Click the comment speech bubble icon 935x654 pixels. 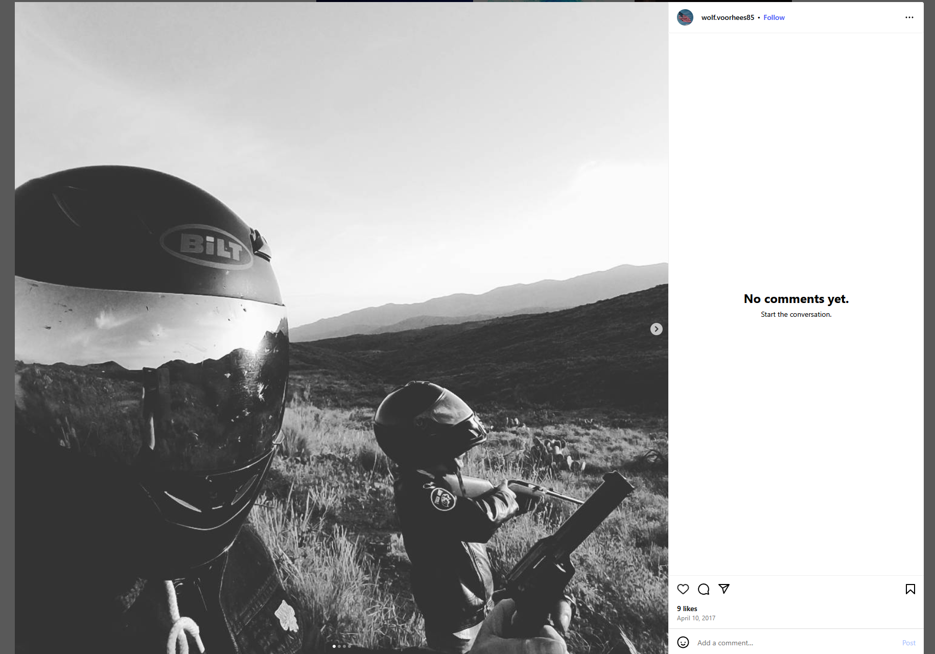click(704, 589)
